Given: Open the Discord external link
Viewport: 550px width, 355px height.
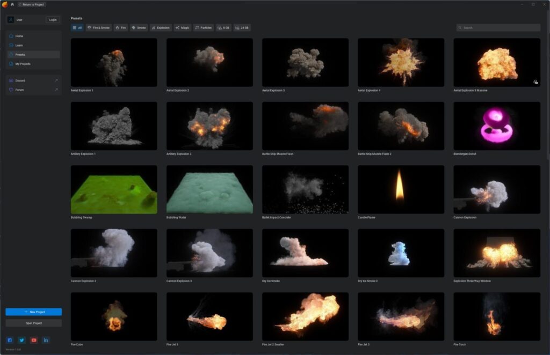Looking at the screenshot, I should [20, 80].
